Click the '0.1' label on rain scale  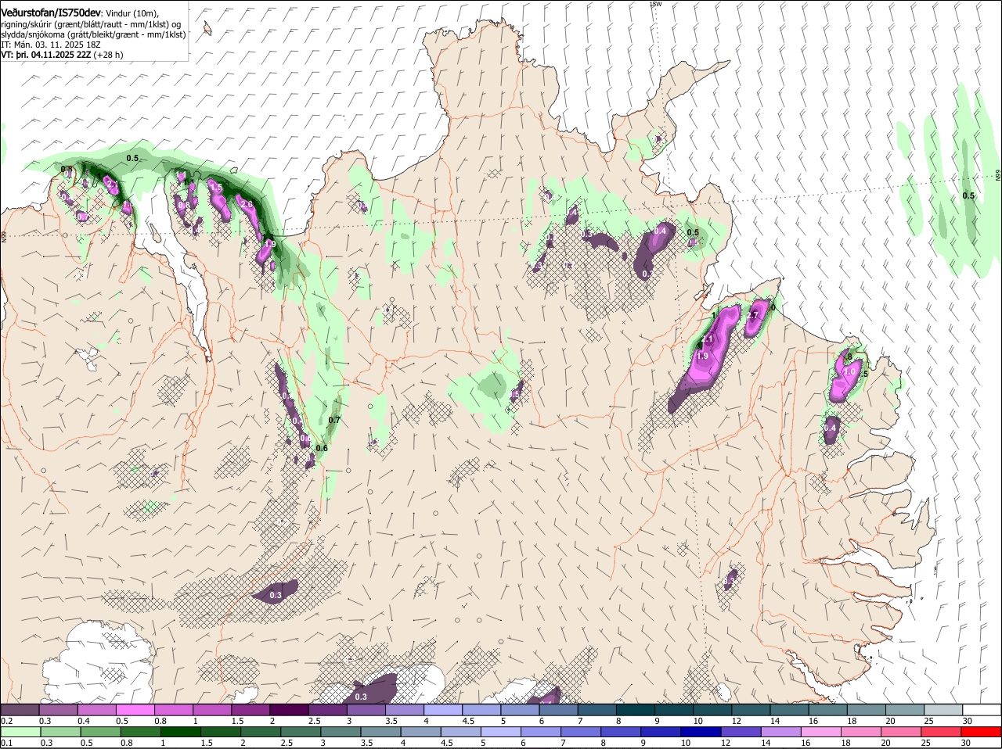[6, 743]
